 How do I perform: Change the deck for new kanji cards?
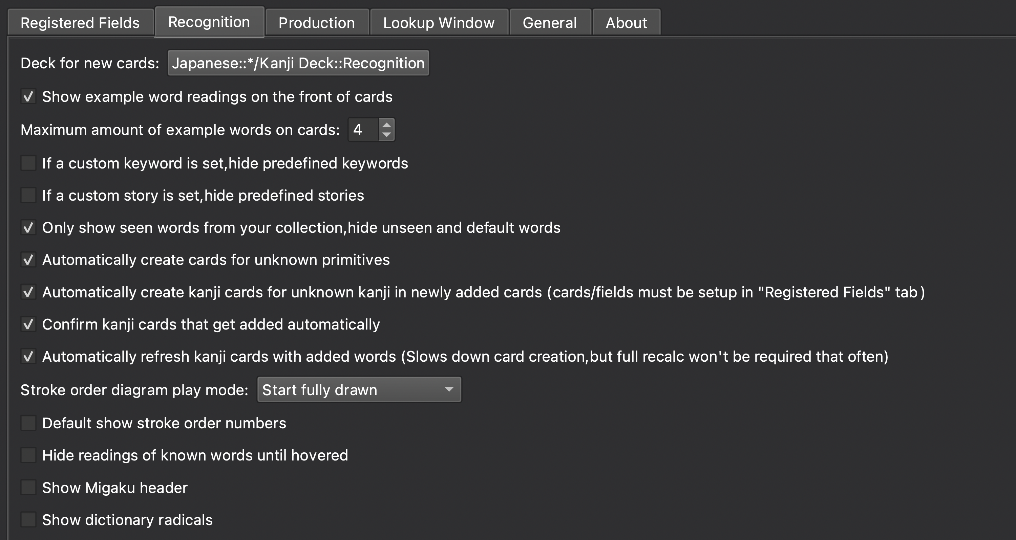pyautogui.click(x=298, y=63)
